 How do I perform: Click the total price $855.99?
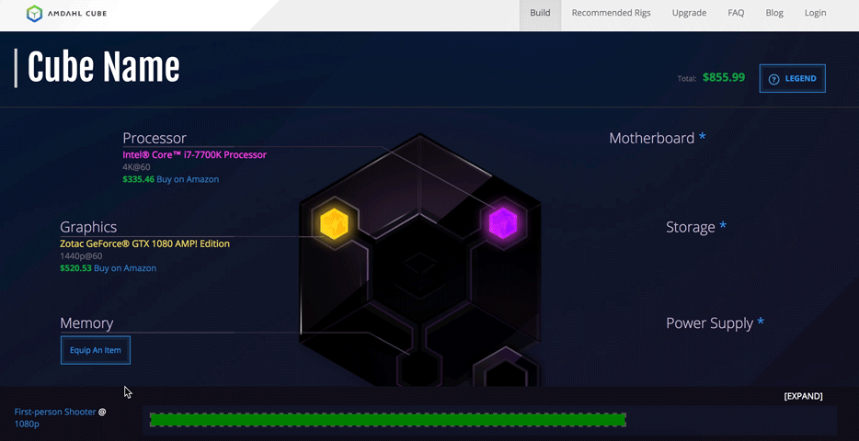point(724,78)
